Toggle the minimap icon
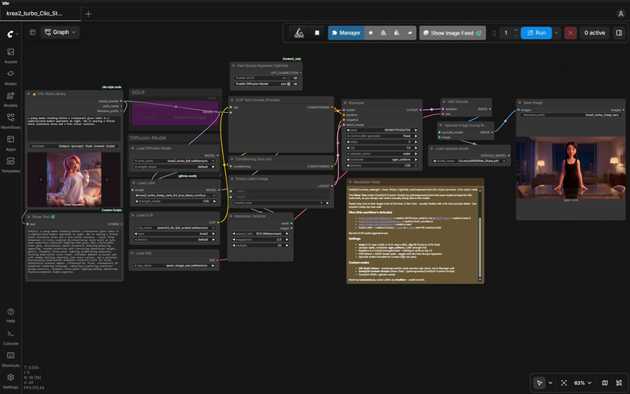Screen dimensions: 630x394 (x=605, y=382)
